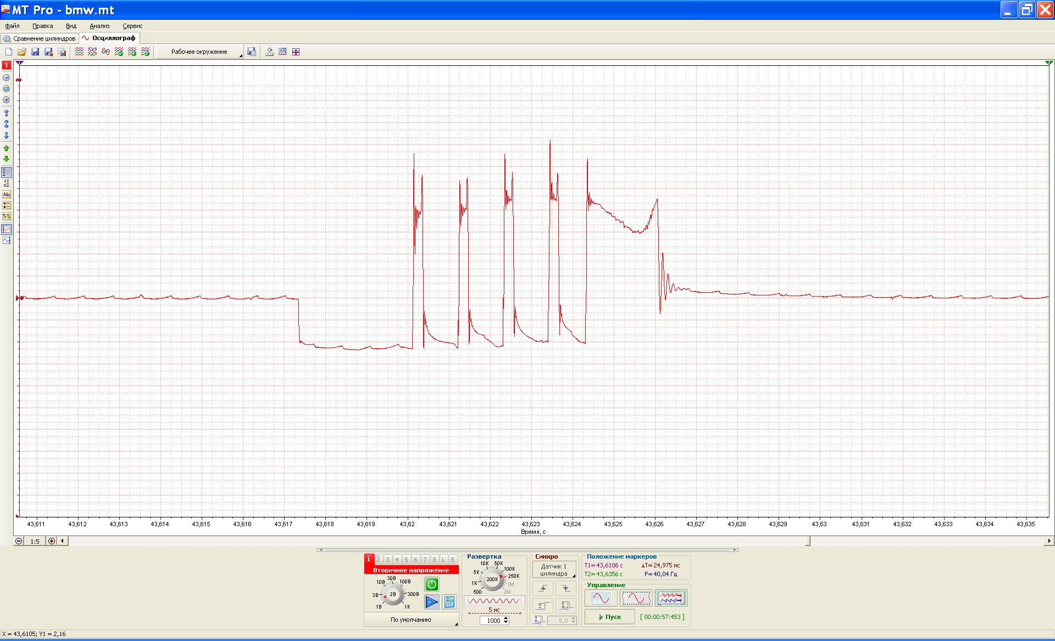This screenshot has width=1055, height=641.
Task: Open the Анализ menu
Action: click(x=99, y=26)
